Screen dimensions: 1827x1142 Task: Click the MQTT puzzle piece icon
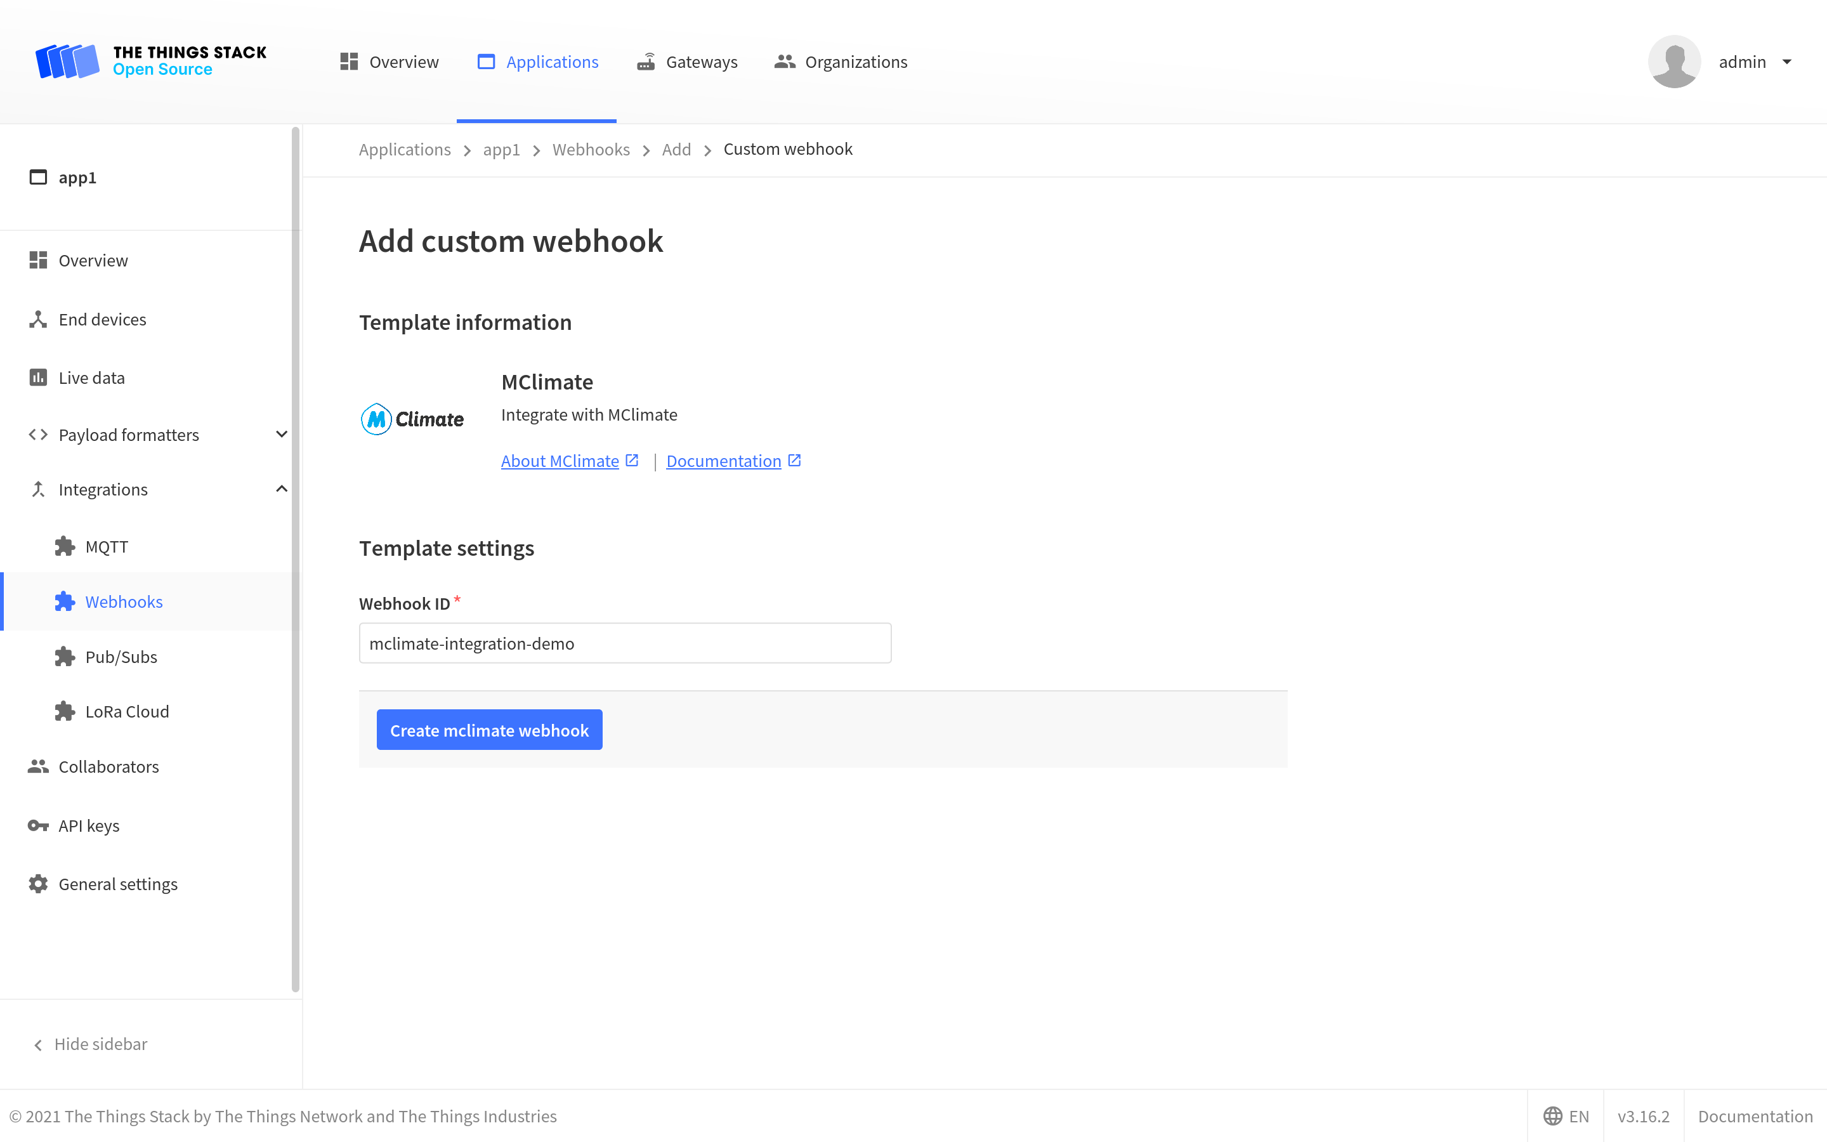tap(65, 546)
